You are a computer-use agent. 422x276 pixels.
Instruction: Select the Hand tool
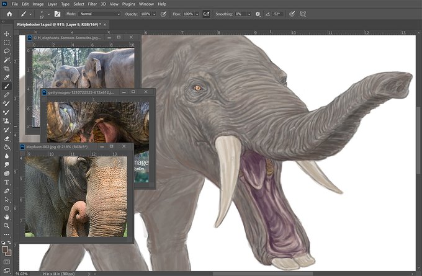coord(7,217)
